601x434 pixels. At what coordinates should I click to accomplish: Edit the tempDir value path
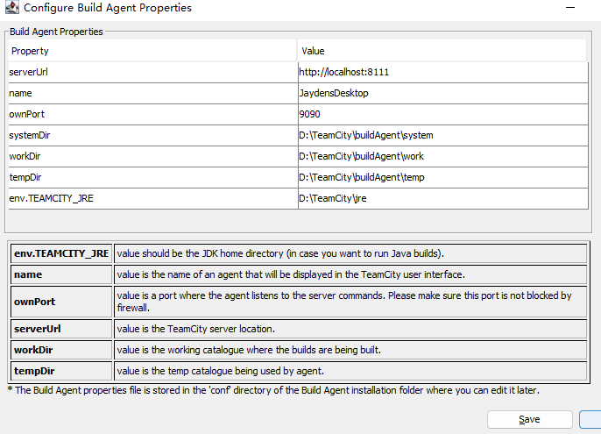point(443,178)
